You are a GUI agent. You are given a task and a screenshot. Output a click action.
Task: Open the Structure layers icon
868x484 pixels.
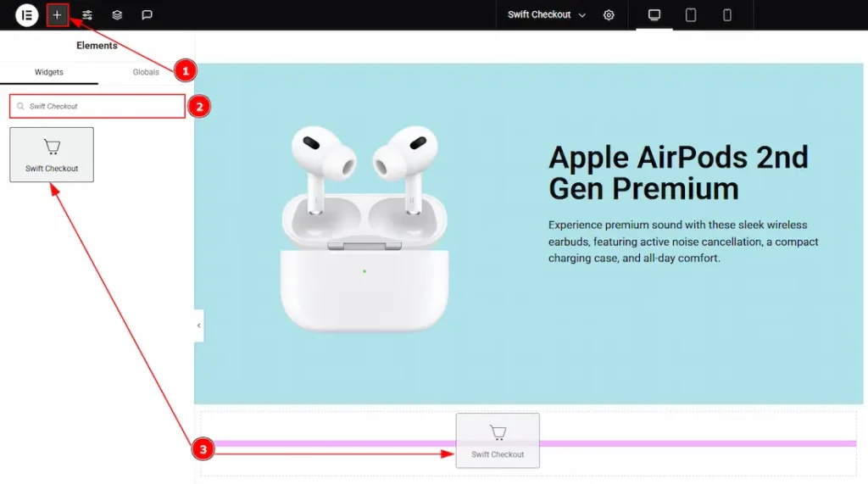[117, 15]
